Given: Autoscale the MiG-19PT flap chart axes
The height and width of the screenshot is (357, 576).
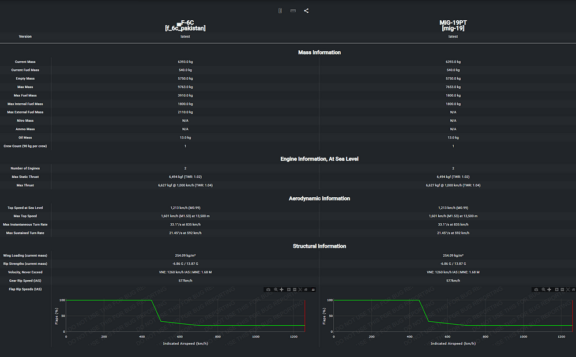Looking at the screenshot, I should [568, 290].
